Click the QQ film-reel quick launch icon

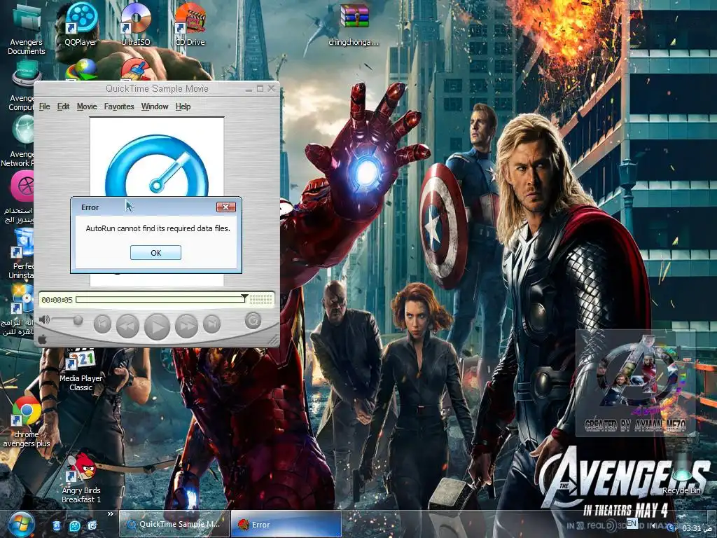tap(74, 526)
